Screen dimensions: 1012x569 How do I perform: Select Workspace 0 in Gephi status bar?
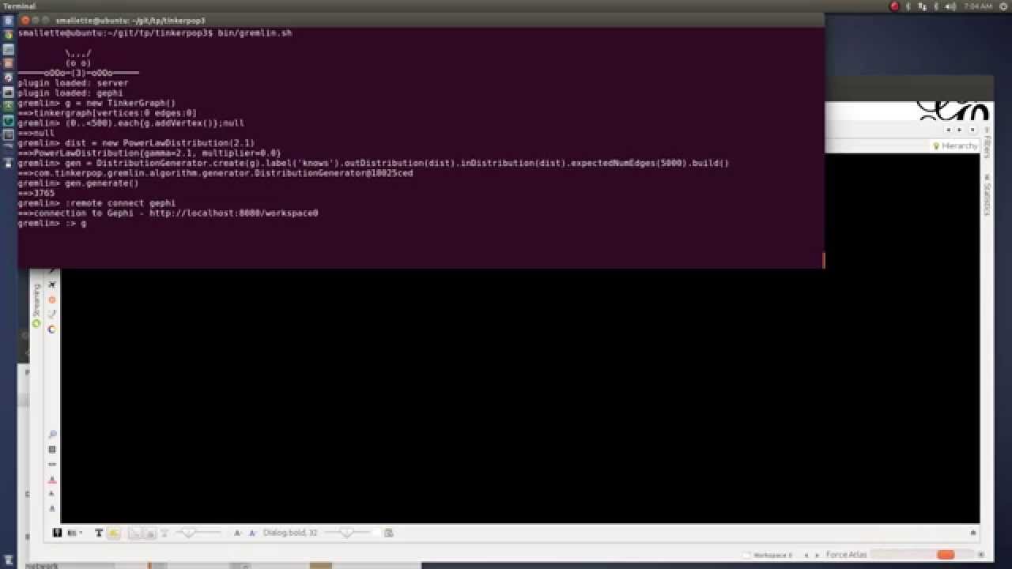[767, 556]
